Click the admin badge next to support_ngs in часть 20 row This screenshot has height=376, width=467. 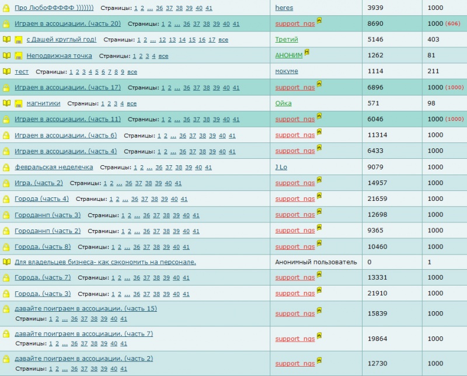pos(319,20)
